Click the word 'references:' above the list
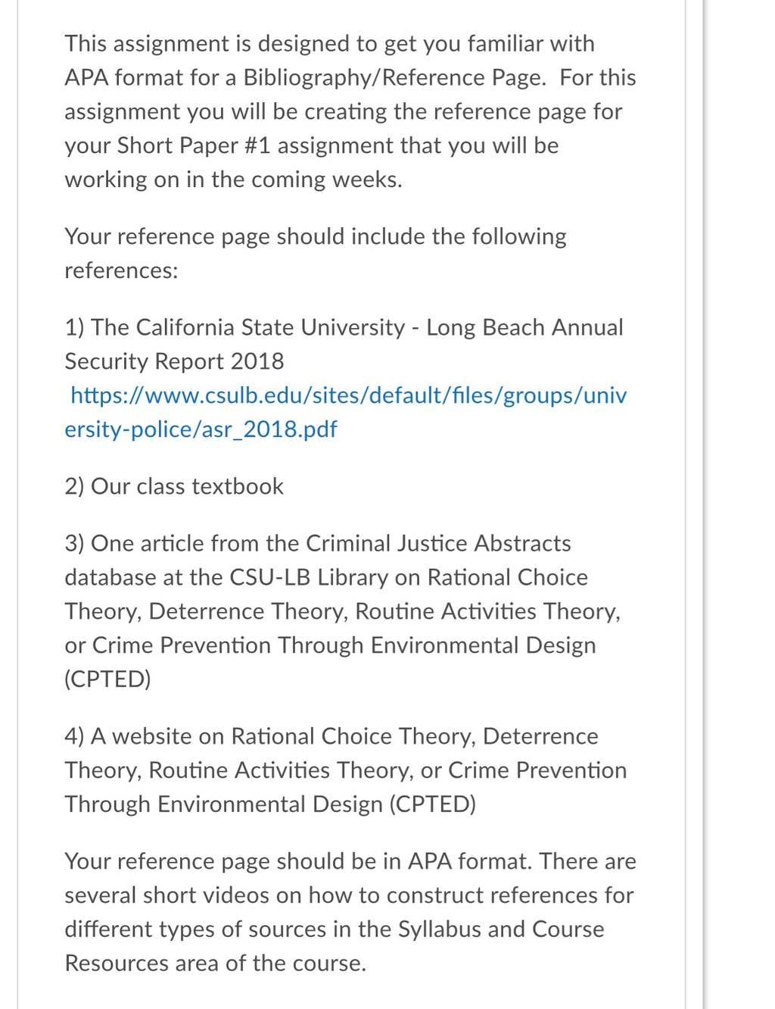The width and height of the screenshot is (775, 1009). pos(122,270)
